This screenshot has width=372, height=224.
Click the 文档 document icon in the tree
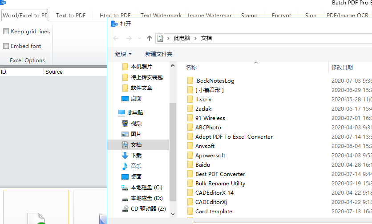125,145
